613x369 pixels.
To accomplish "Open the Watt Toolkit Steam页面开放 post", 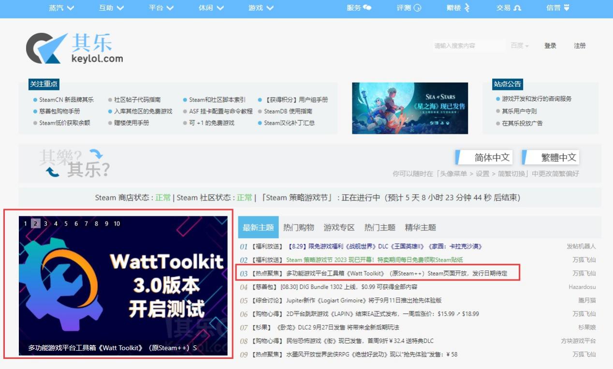I will (396, 273).
